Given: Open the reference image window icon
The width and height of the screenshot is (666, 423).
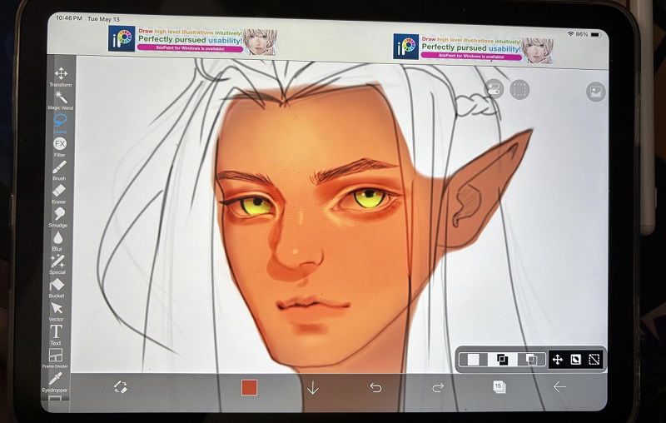Looking at the screenshot, I should click(x=595, y=92).
